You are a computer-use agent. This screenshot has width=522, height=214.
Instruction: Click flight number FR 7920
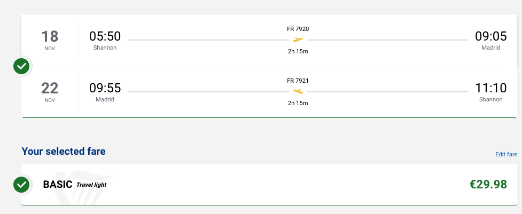point(298,29)
